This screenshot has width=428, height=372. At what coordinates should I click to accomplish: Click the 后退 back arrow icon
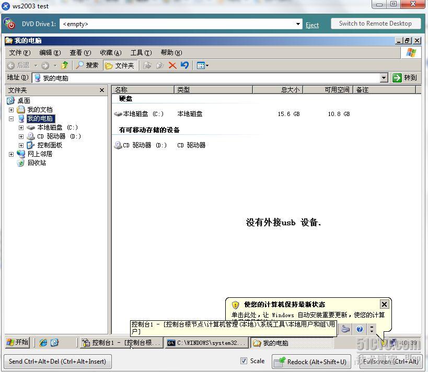coord(11,65)
